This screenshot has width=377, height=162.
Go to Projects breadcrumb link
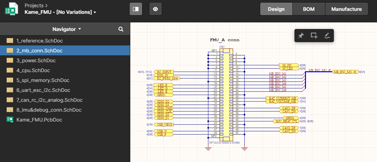point(34,5)
